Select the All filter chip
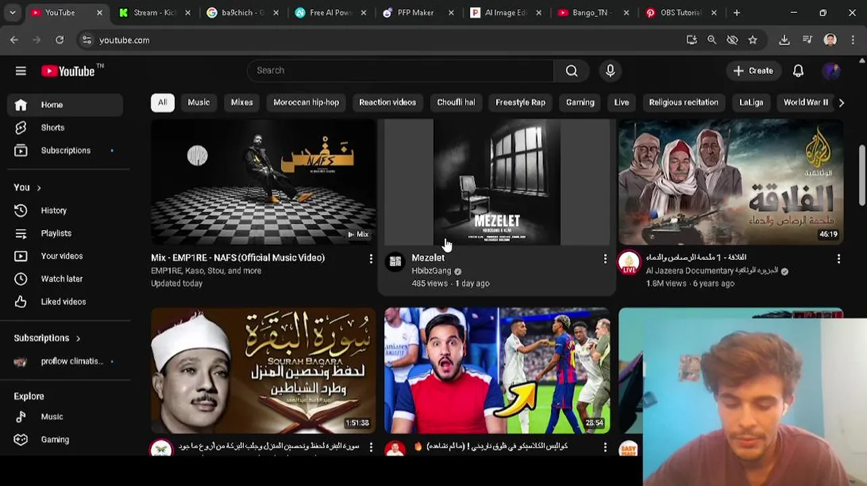This screenshot has height=486, width=867. pos(162,103)
